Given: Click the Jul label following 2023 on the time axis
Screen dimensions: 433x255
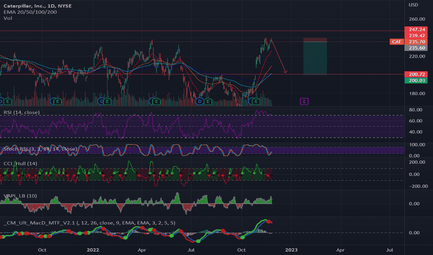Looking at the screenshot, I should [389, 250].
